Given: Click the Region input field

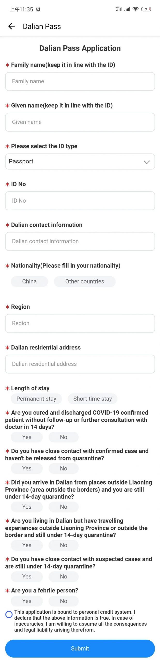Looking at the screenshot, I should [x=80, y=323].
